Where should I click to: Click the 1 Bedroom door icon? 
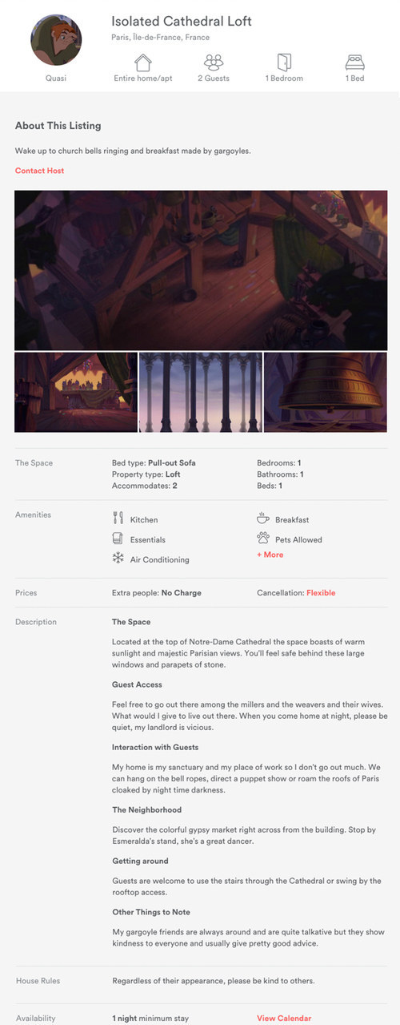coord(284,63)
